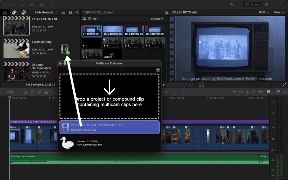Click the project drop zone in Multicam Flattener
The height and width of the screenshot is (180, 288).
(x=109, y=96)
